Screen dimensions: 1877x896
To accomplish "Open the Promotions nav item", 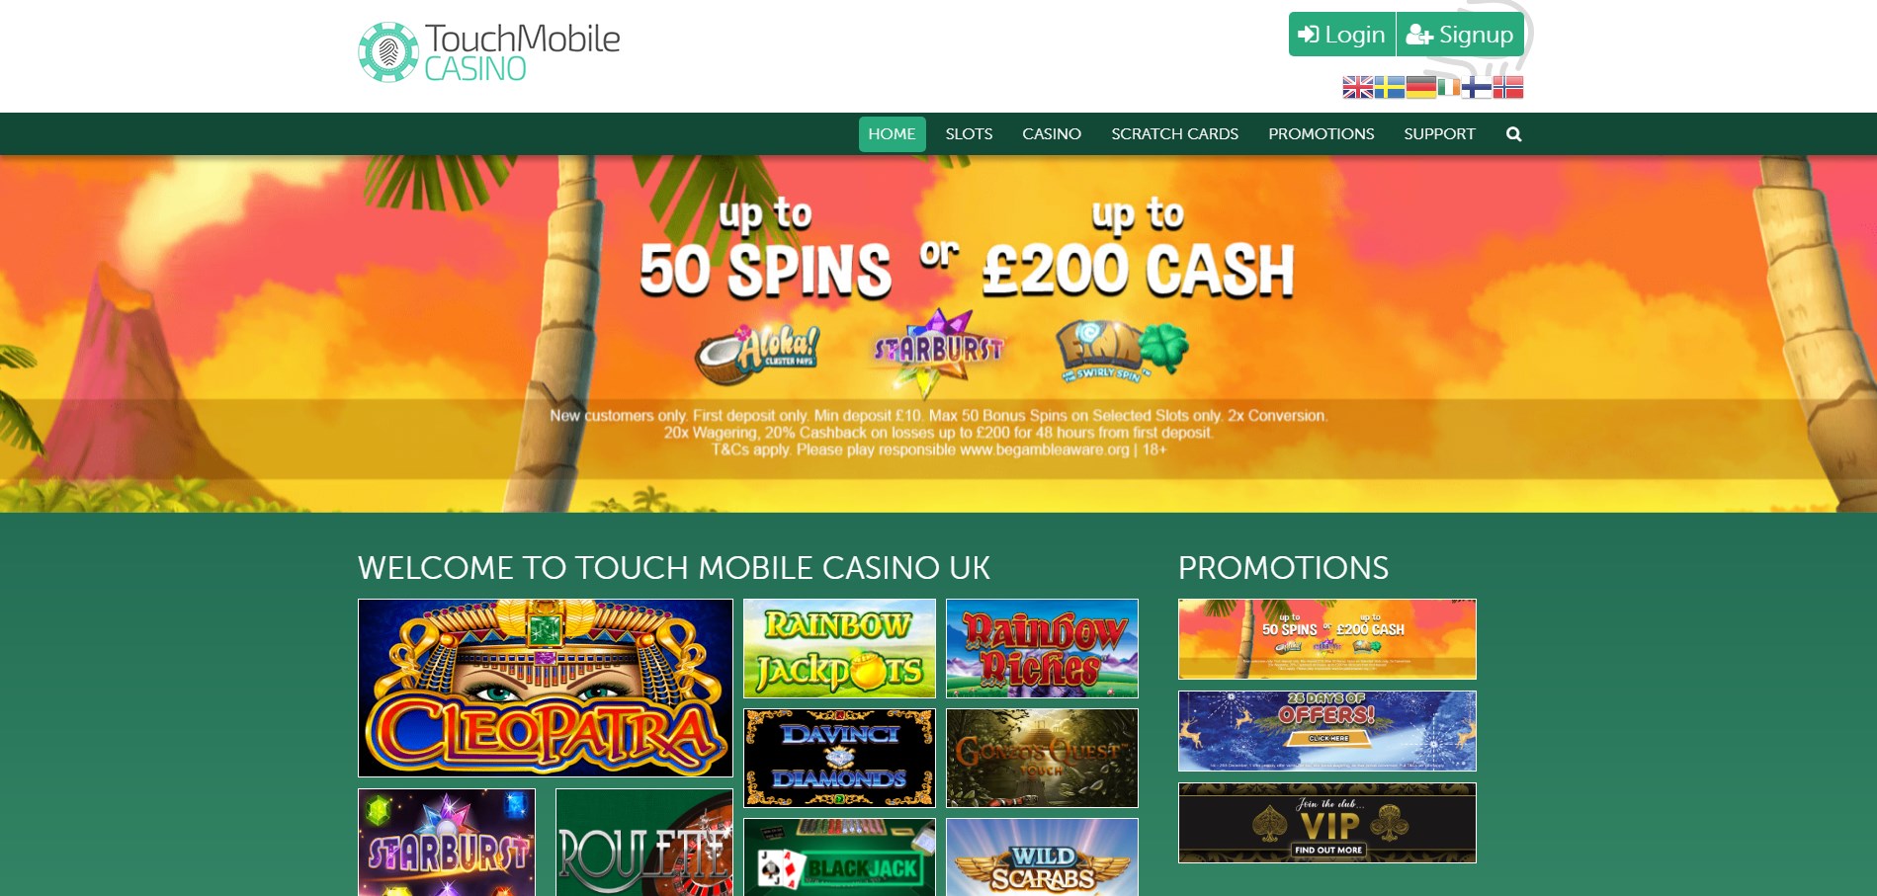I will pyautogui.click(x=1321, y=134).
